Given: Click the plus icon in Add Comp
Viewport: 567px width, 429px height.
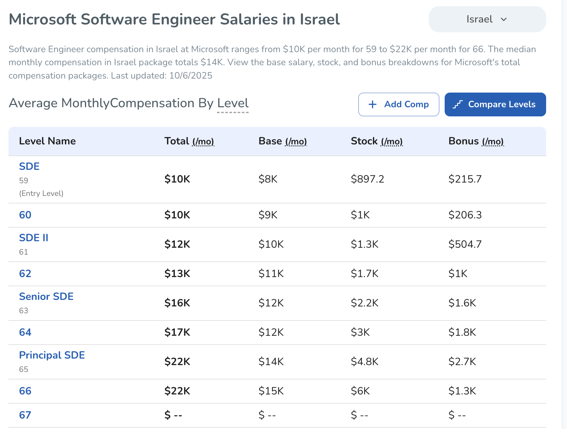Looking at the screenshot, I should click(x=372, y=104).
